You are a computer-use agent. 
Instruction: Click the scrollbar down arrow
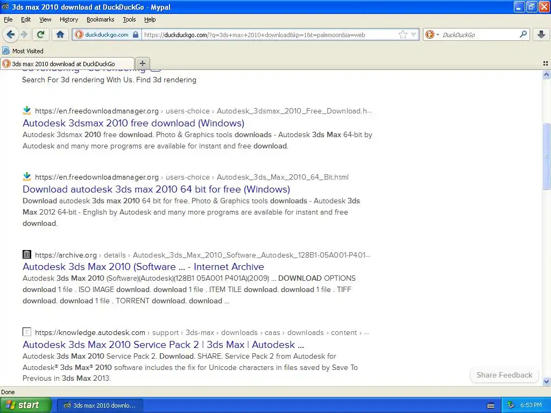click(546, 381)
